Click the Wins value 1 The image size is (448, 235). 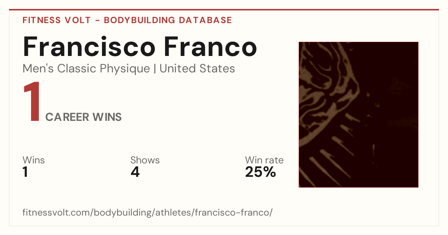click(x=25, y=172)
